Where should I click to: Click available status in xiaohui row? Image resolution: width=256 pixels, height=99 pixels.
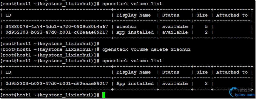(x=175, y=26)
